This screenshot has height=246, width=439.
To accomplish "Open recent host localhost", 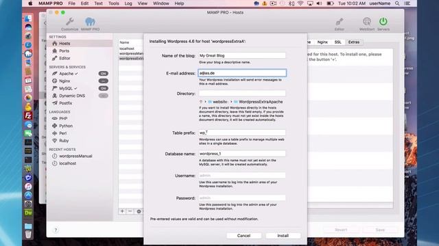I will click(67, 163).
